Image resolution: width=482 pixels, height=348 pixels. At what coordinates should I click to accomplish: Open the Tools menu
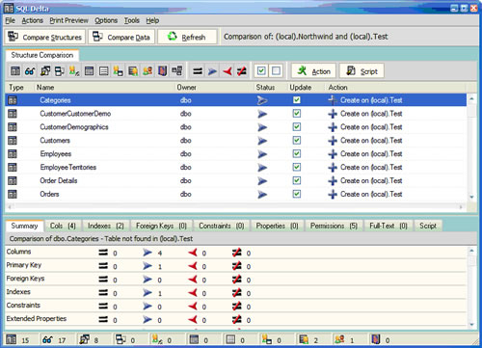point(132,20)
